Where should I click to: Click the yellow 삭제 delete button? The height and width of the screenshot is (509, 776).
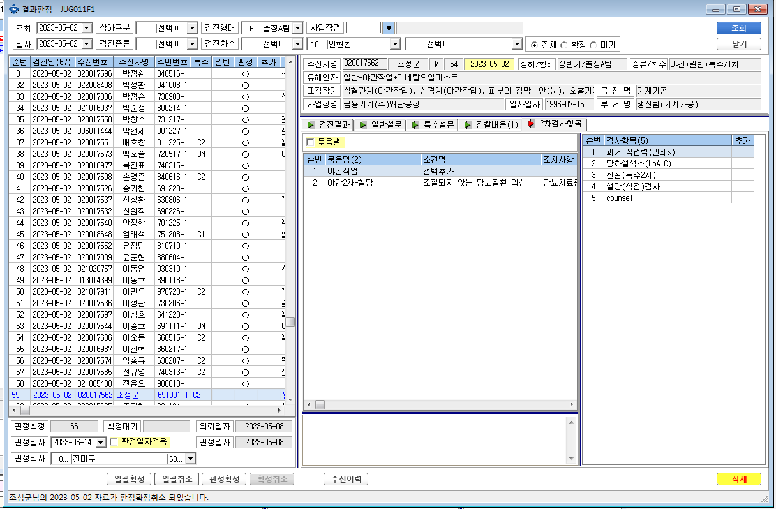click(x=738, y=479)
